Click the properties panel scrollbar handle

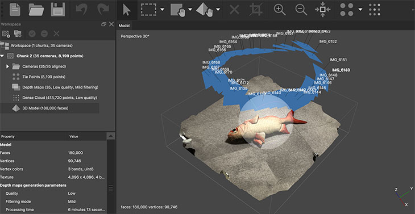pos(111,188)
